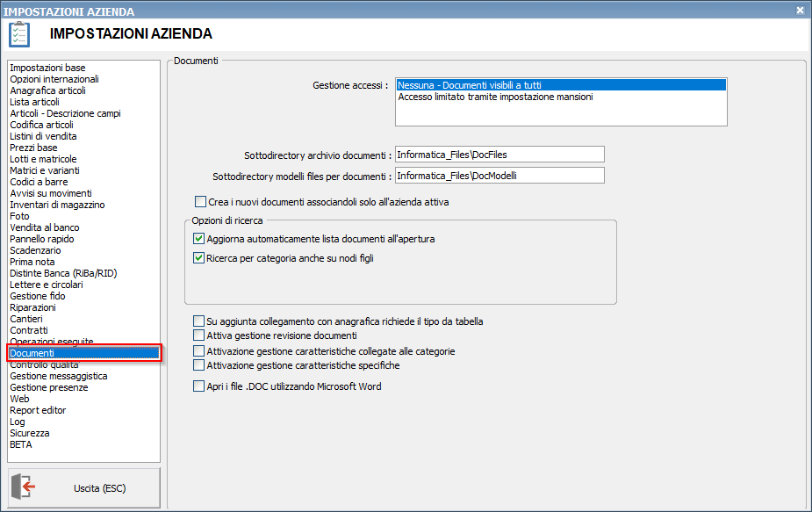This screenshot has height=512, width=812.
Task: Click the Sottodirectory archivio documenti field
Action: point(499,155)
